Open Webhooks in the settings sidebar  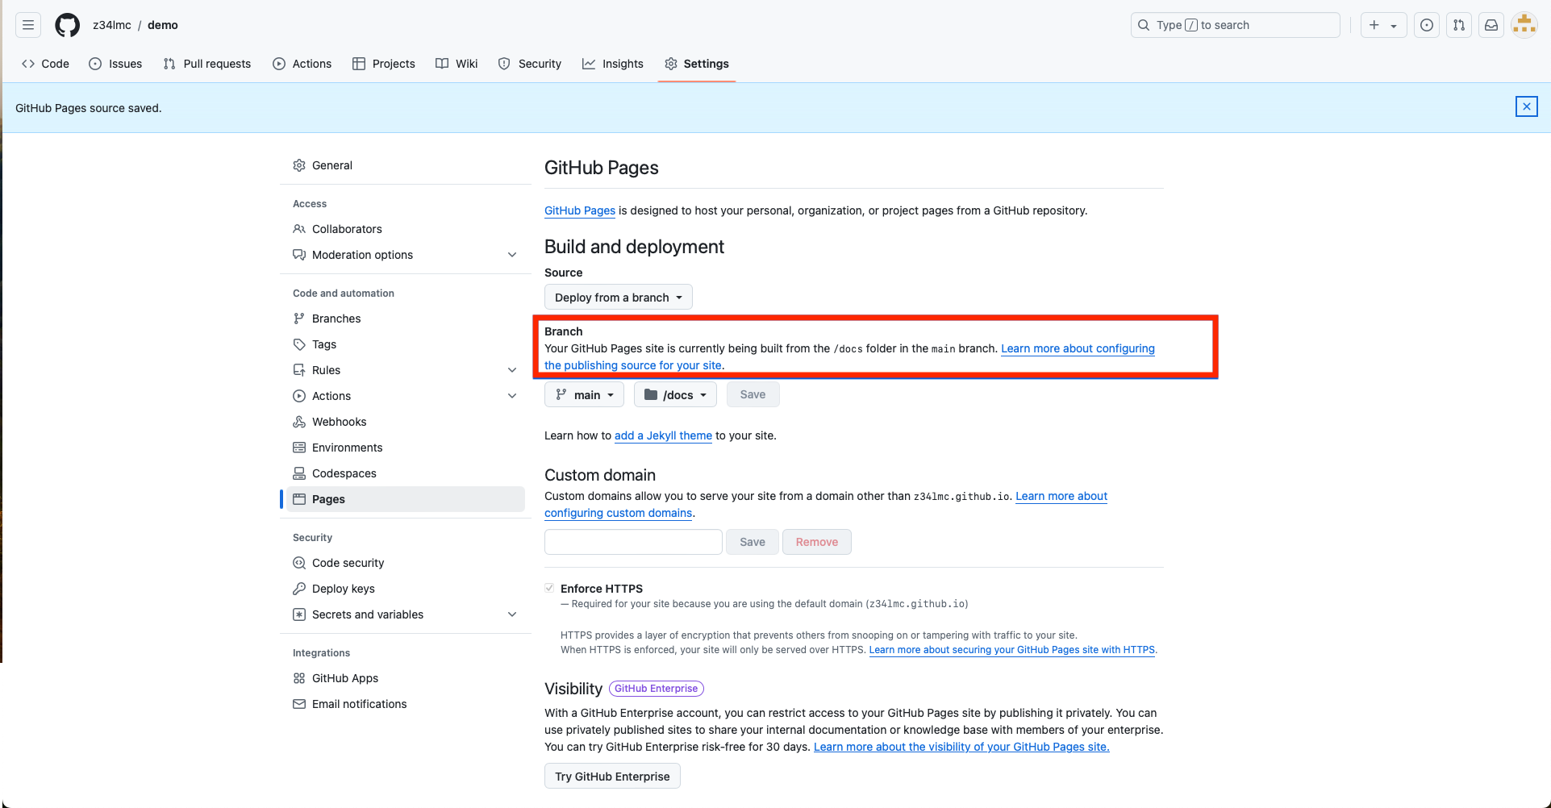[x=339, y=422]
